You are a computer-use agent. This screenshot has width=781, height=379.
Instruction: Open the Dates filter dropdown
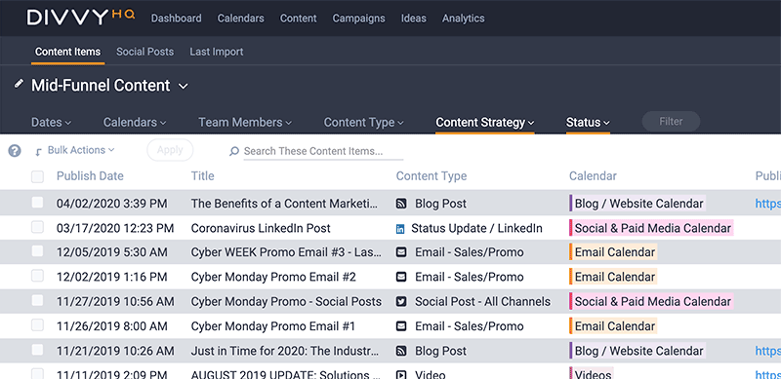click(x=51, y=123)
